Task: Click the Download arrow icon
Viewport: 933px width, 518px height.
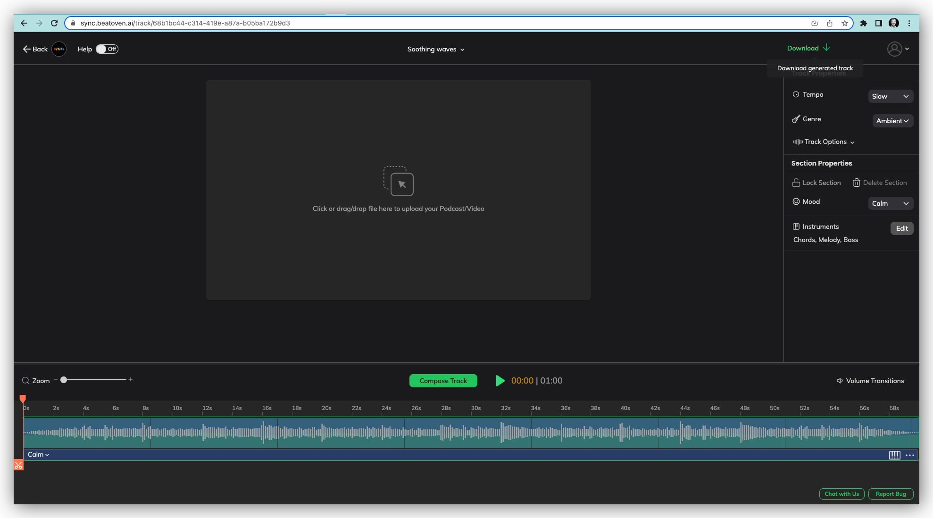Action: (x=826, y=48)
